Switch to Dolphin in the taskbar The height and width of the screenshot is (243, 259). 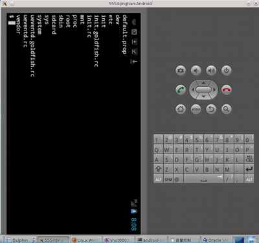click(x=20, y=240)
